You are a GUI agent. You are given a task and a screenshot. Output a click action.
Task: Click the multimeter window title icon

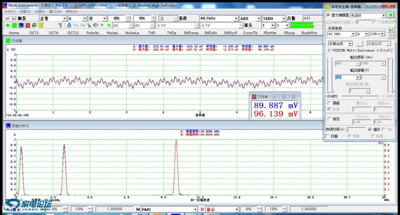pyautogui.click(x=254, y=97)
